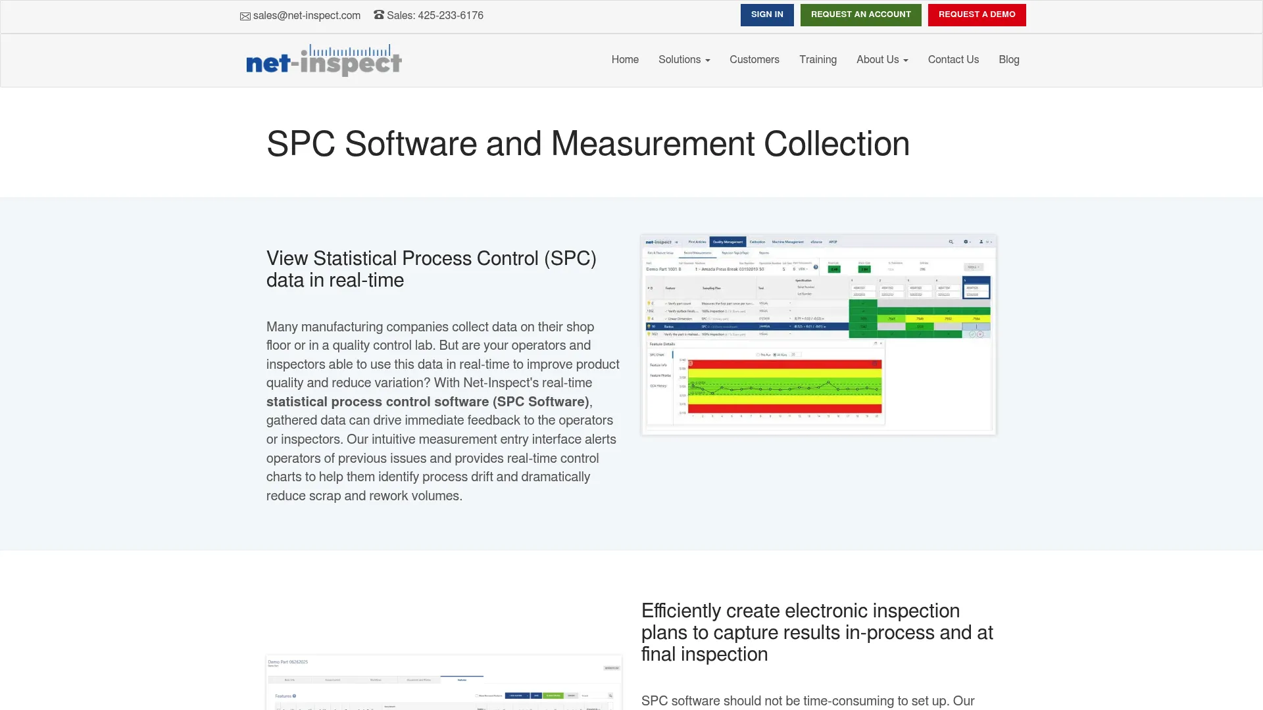Click the telephone icon beside Sales number
Viewport: 1263px width, 710px height.
coord(379,14)
